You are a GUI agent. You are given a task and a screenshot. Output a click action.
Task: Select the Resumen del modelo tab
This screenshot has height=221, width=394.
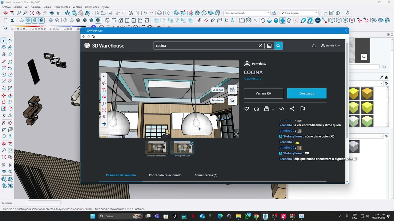(121, 175)
